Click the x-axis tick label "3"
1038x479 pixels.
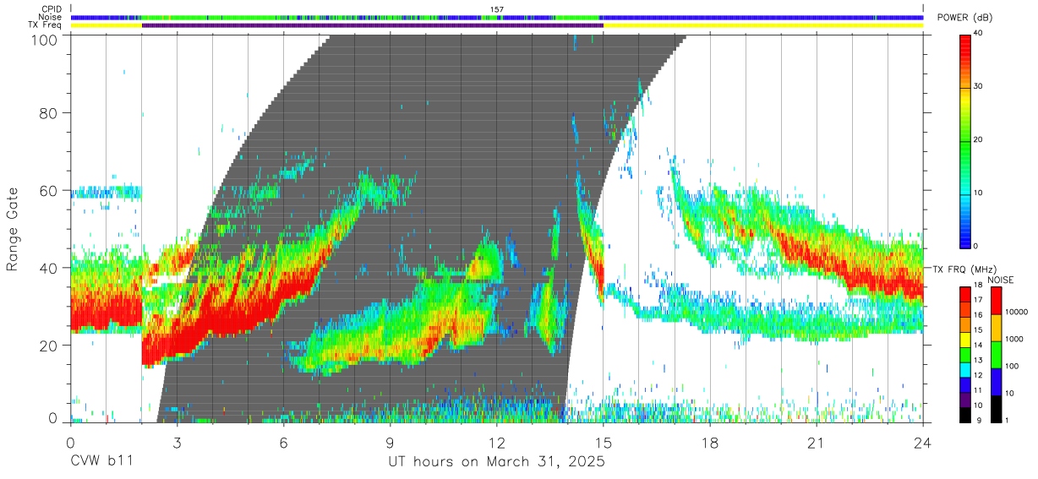[177, 442]
